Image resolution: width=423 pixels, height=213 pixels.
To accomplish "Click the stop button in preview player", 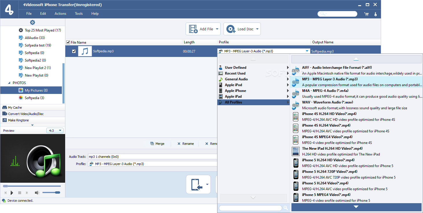I will tap(20, 193).
